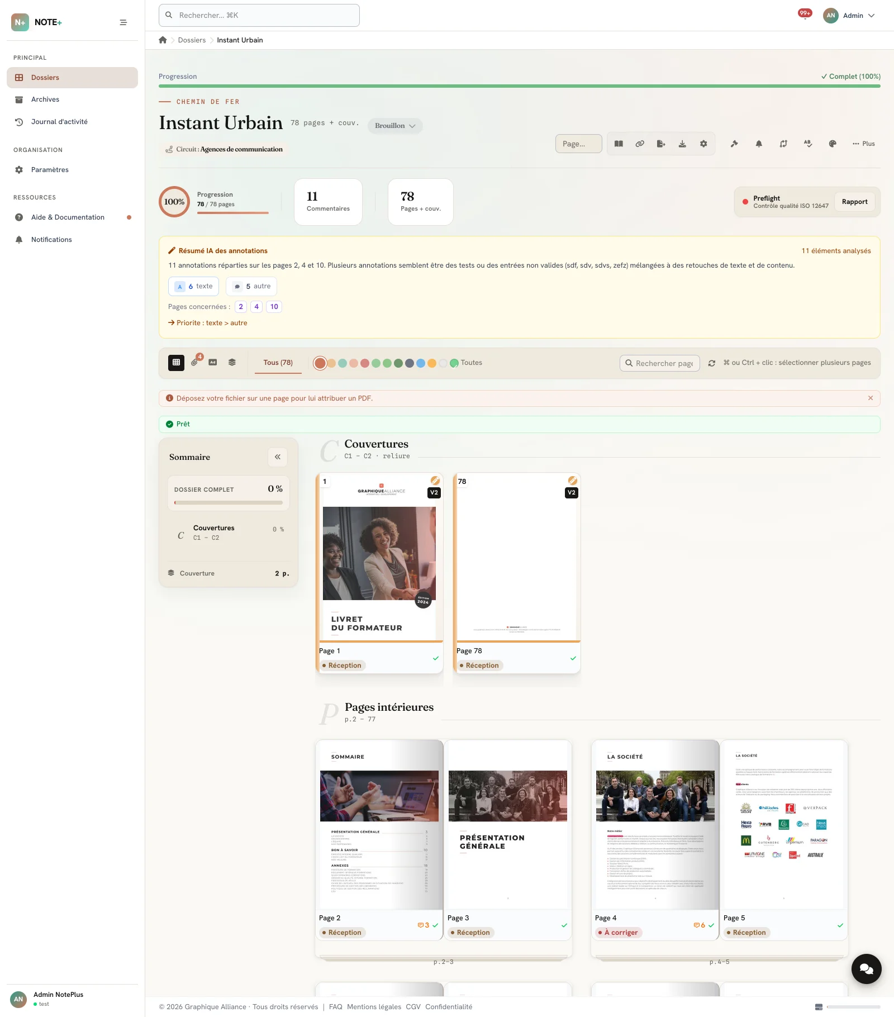The height and width of the screenshot is (1017, 894).
Task: Click the V2 version badge on page 1
Action: click(434, 493)
